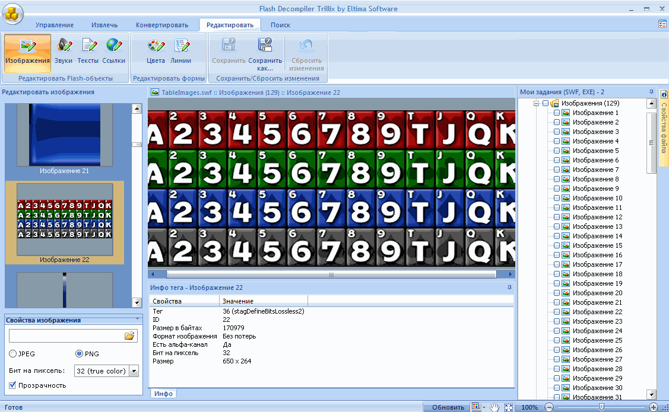The width and height of the screenshot is (669, 412).
Task: Click the Цвета (Colors) icon
Action: click(156, 51)
